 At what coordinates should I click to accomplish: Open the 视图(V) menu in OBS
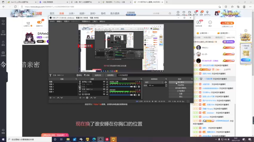66,21
